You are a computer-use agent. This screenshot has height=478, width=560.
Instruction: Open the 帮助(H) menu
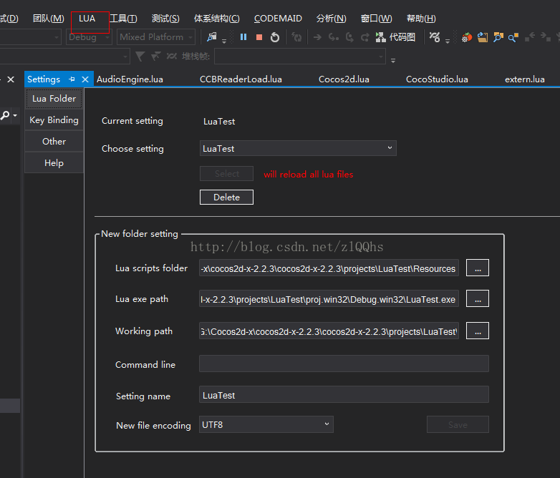[x=421, y=19]
